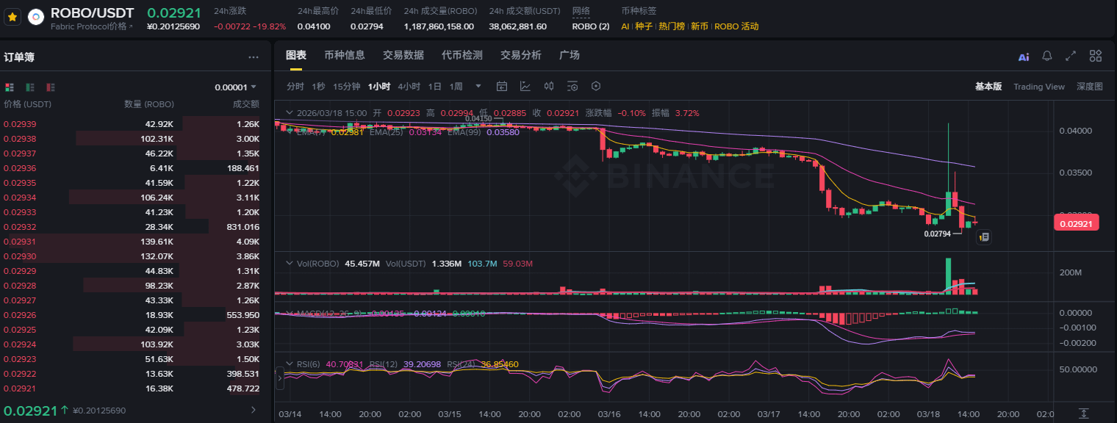Collapse the MACD indicator legend
The image size is (1117, 423).
coord(289,313)
